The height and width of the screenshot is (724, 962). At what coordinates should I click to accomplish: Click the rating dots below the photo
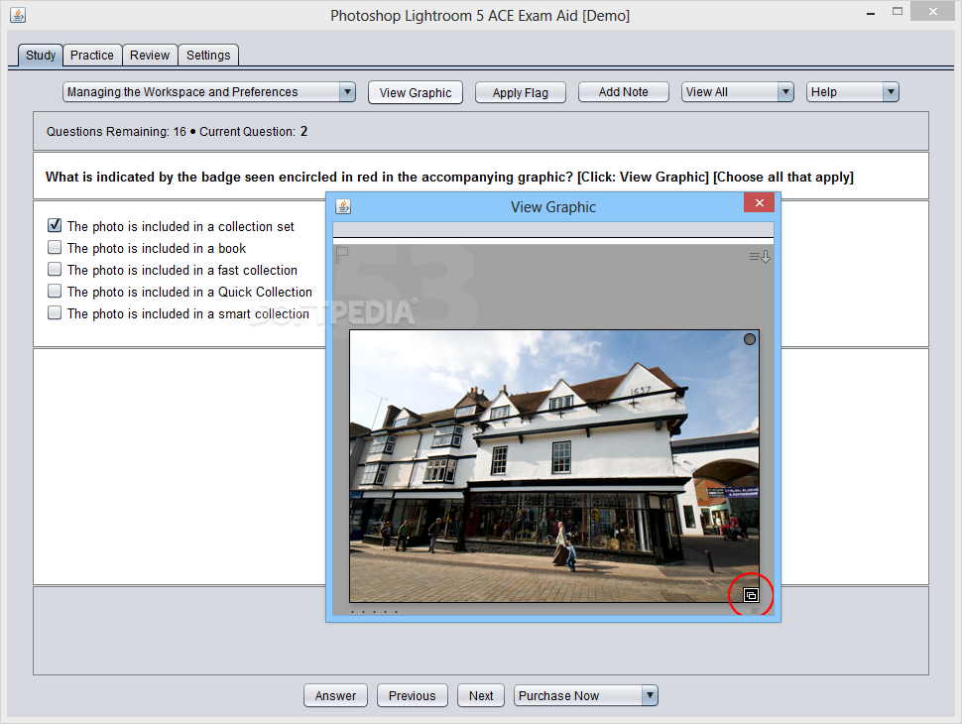pos(374,612)
